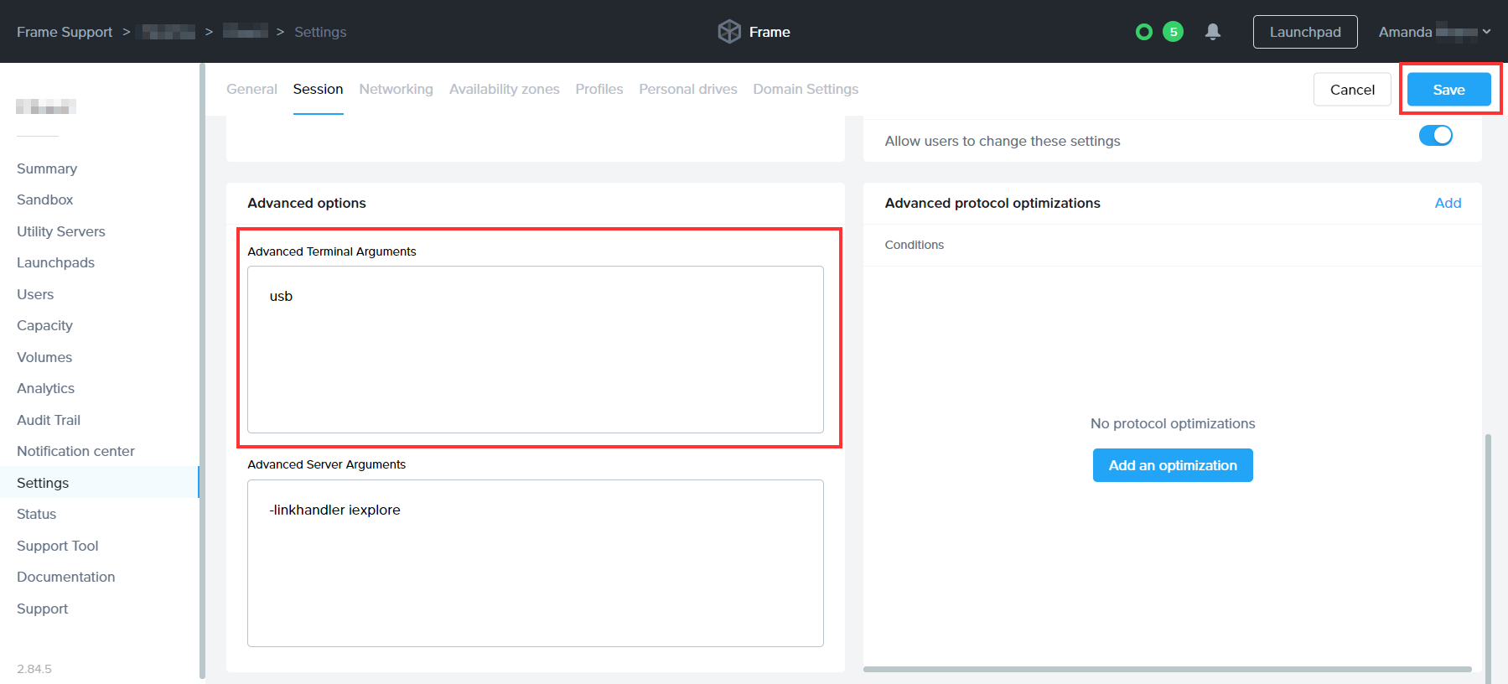Click the right-side vertical scrollbar

(x=1488, y=557)
